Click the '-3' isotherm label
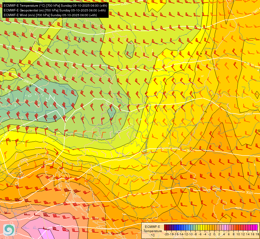 click(x=206, y=112)
